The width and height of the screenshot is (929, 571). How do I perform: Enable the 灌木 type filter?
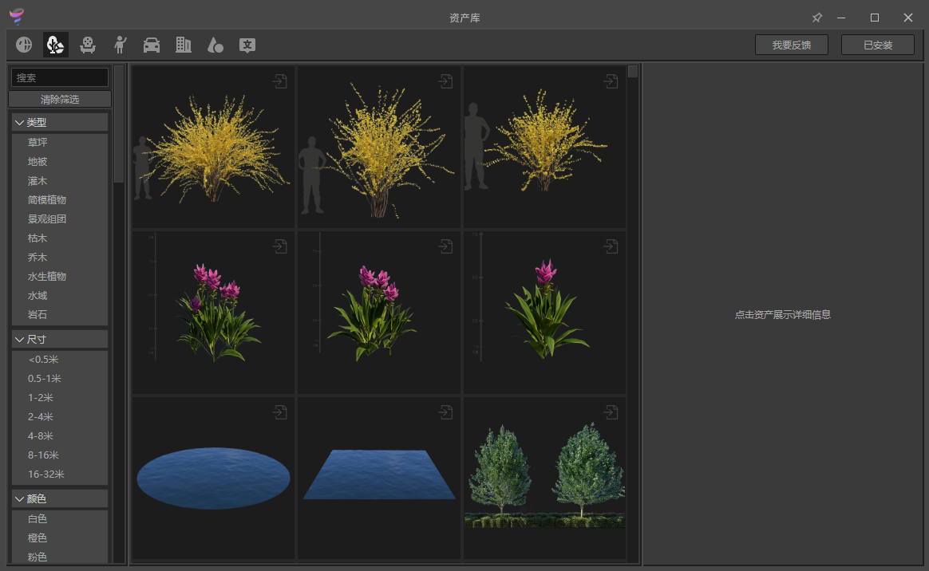[37, 180]
